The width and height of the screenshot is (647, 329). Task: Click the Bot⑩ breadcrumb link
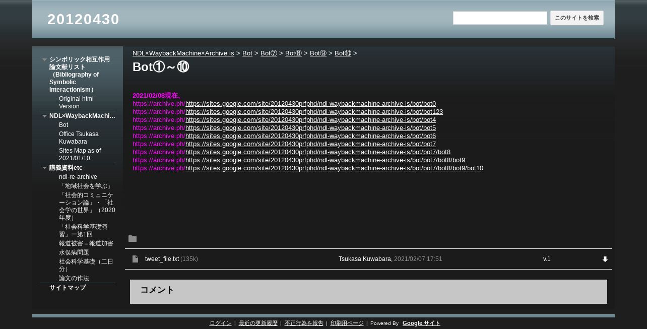click(x=343, y=53)
